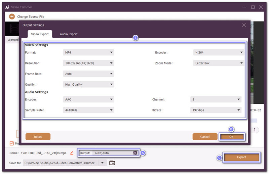Click the Reset button

point(38,137)
